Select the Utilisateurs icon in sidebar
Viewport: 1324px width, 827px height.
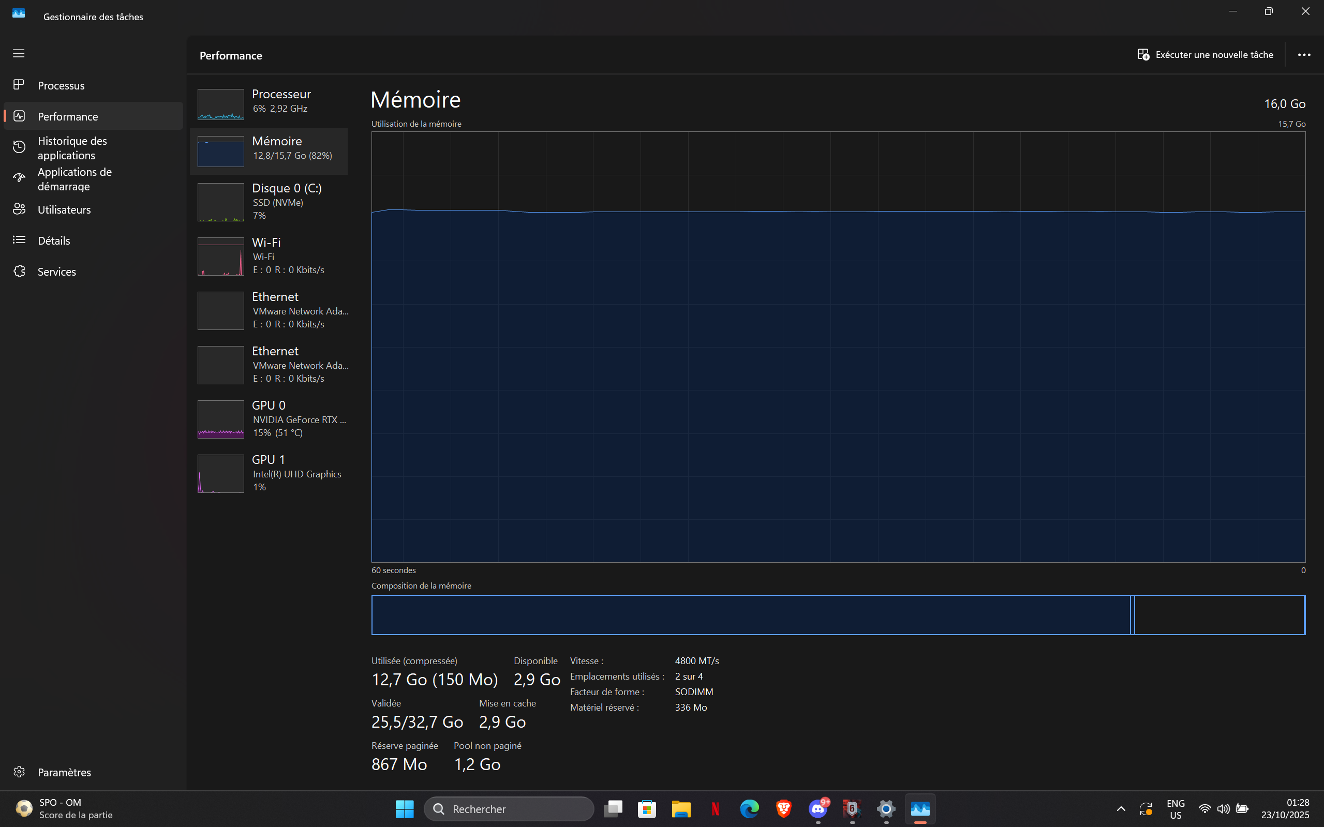coord(19,209)
